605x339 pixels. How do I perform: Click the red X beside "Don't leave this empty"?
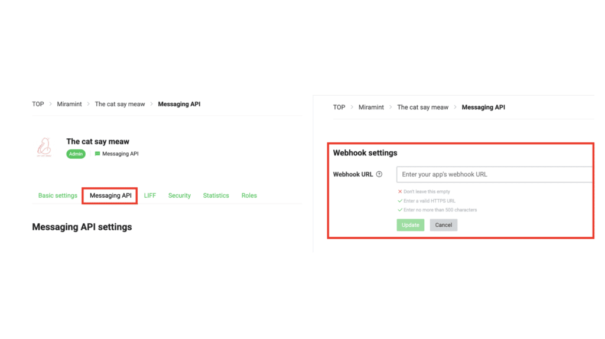[x=400, y=192]
